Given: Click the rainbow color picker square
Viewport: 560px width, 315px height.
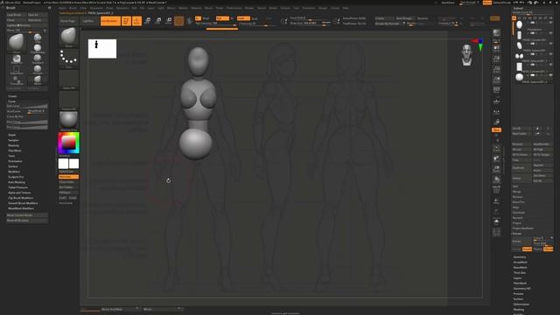Looking at the screenshot, I should [x=68, y=143].
